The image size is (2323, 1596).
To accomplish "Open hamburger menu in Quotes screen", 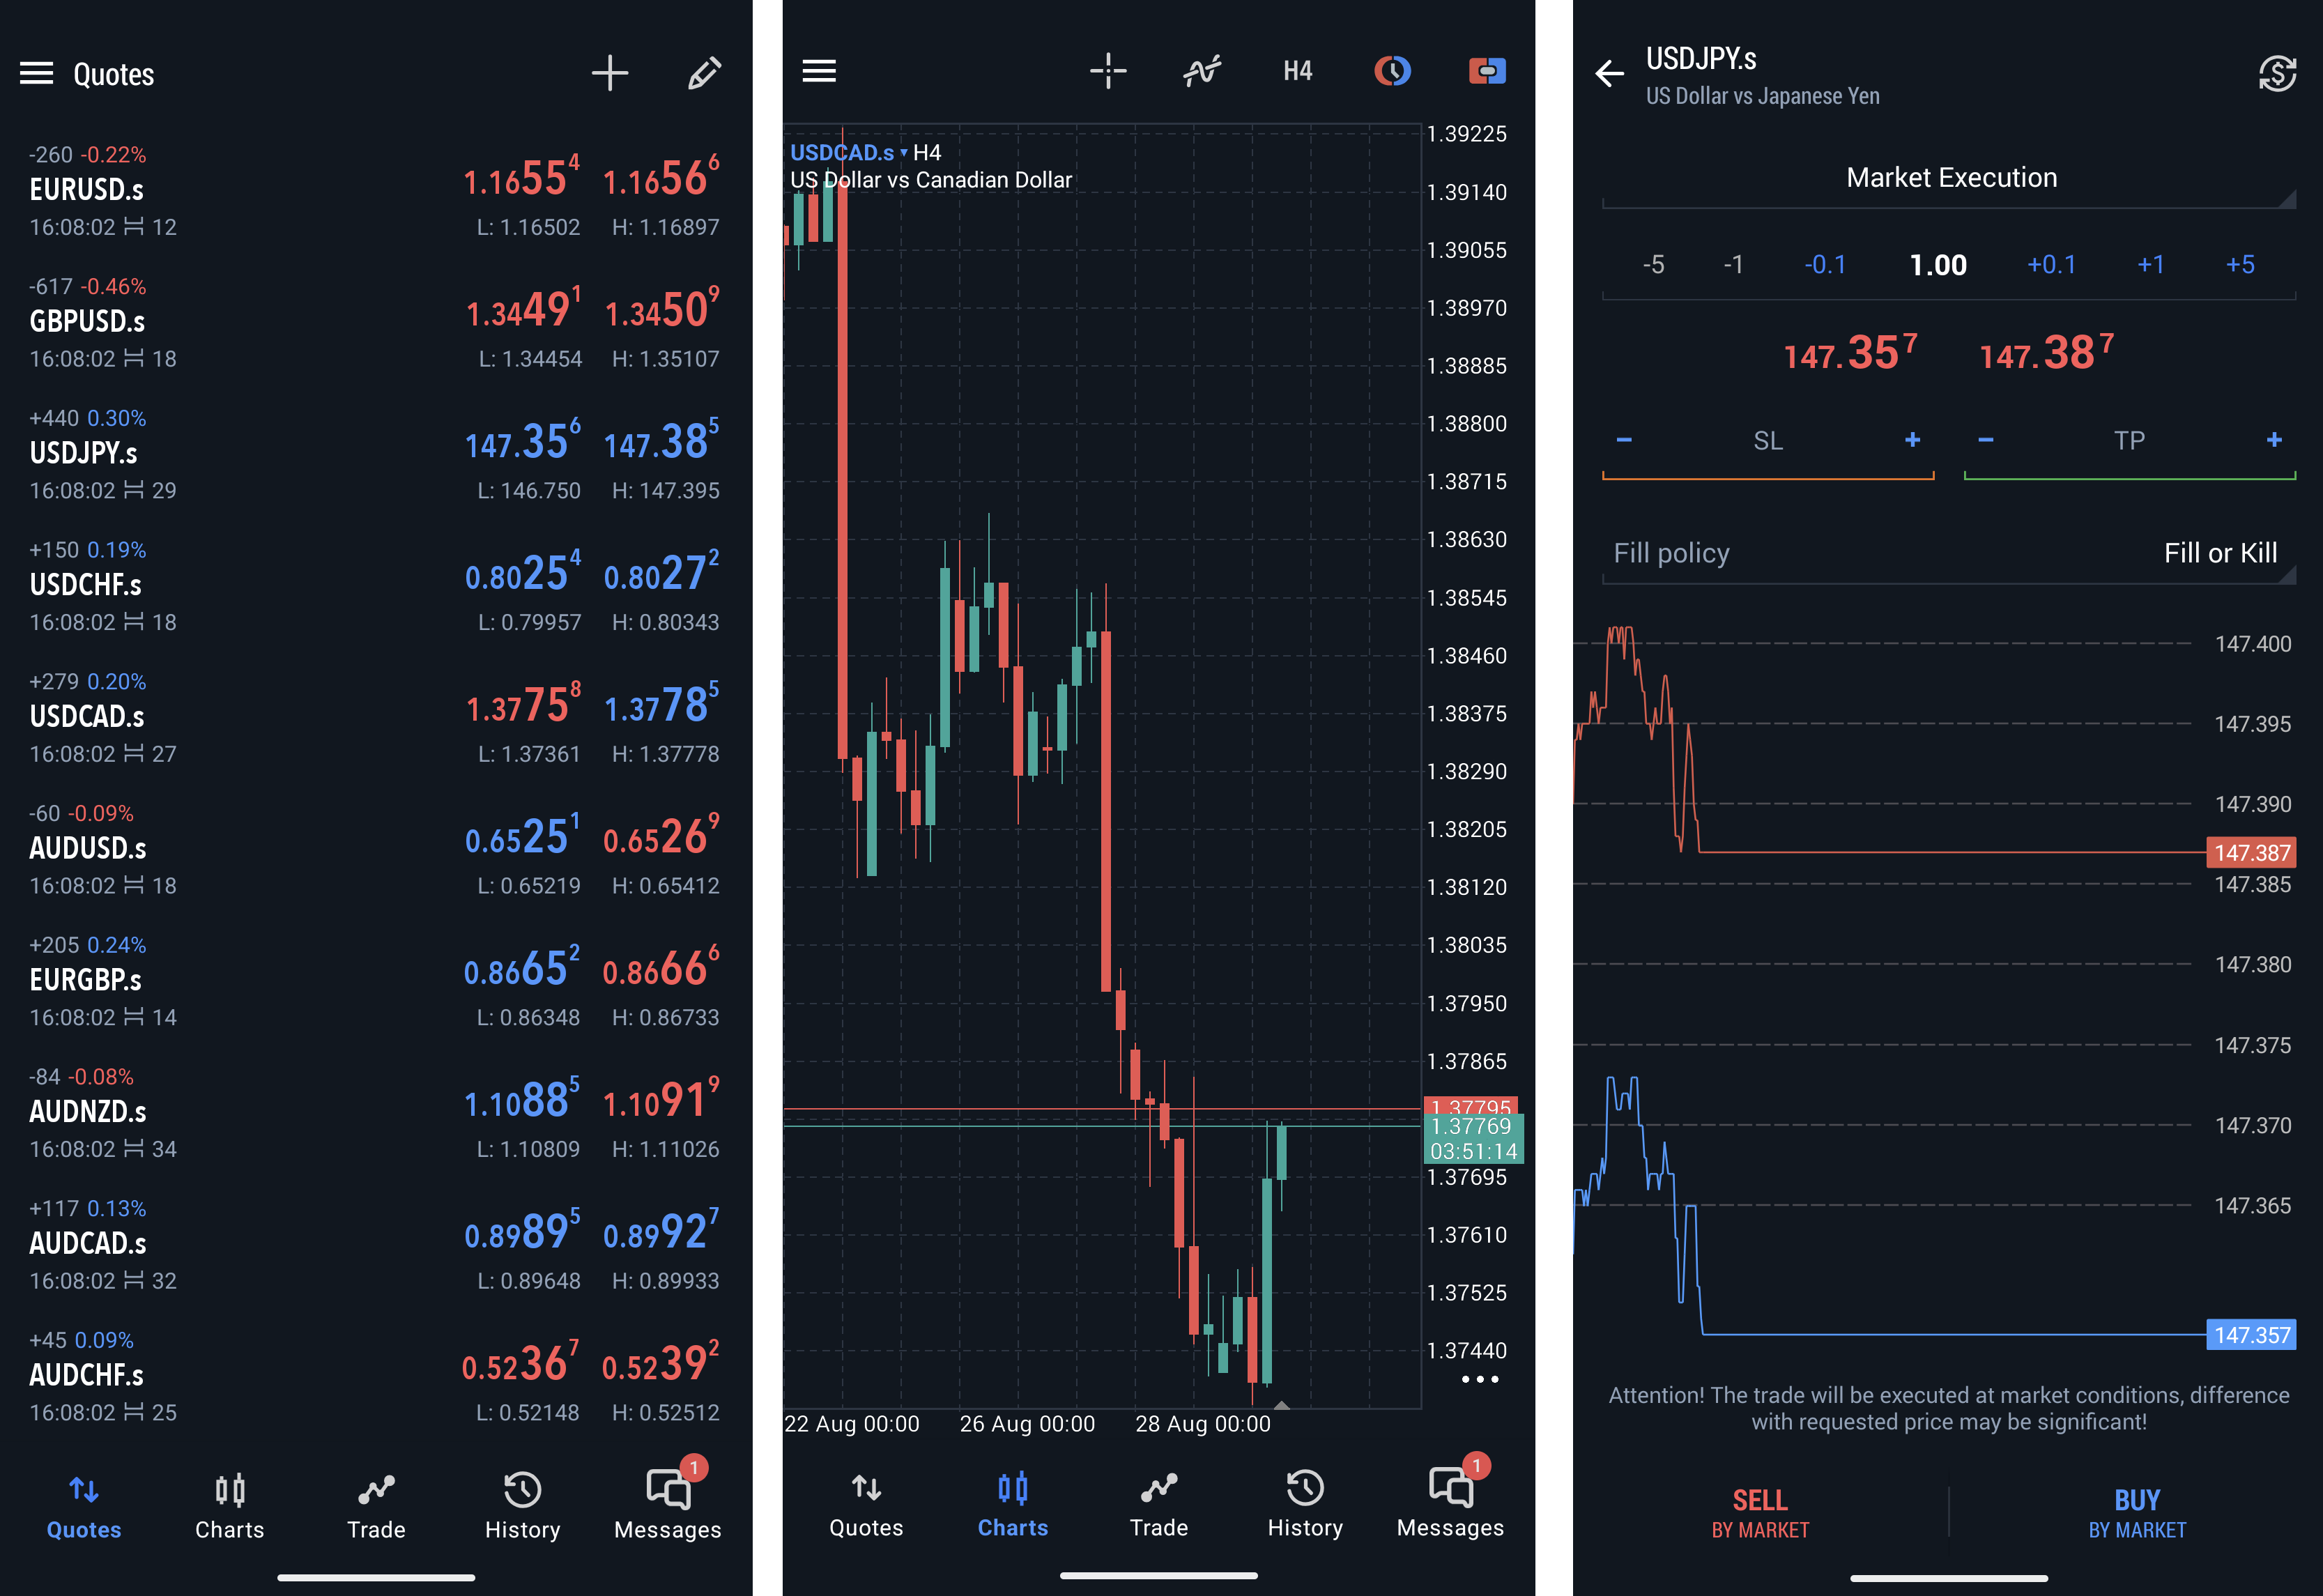I will (37, 73).
